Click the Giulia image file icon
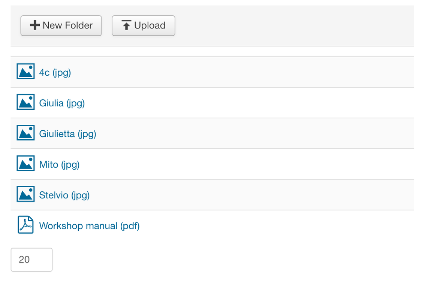 [x=25, y=102]
